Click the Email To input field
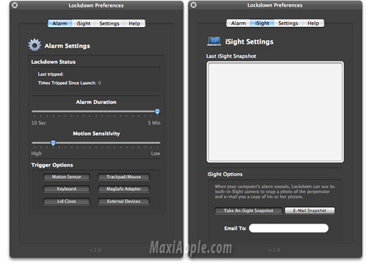 pyautogui.click(x=288, y=228)
